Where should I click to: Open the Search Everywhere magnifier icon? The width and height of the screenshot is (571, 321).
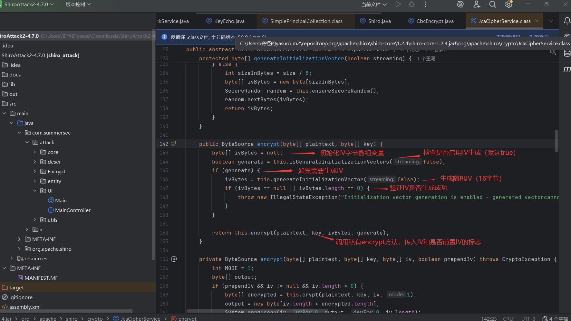[x=492, y=5]
